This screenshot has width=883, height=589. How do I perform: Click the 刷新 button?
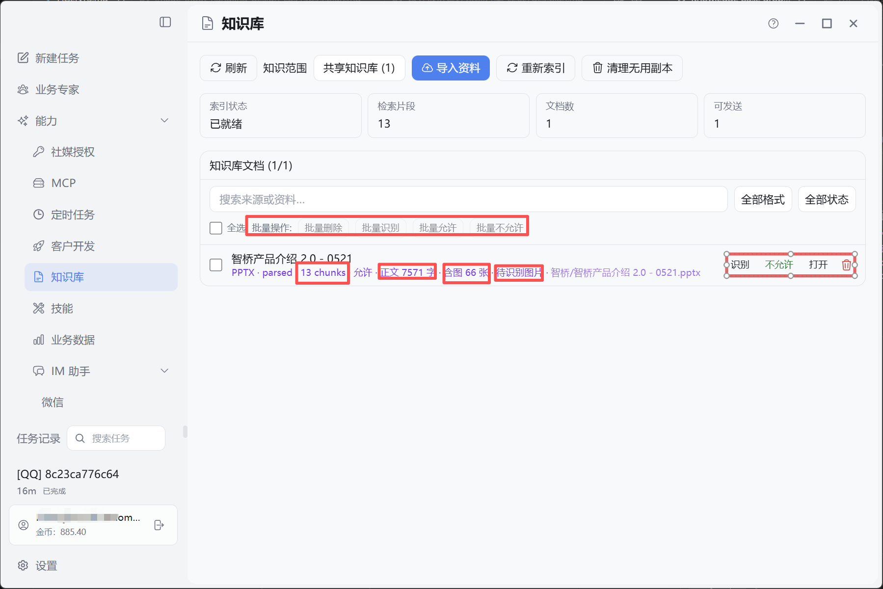click(x=228, y=68)
